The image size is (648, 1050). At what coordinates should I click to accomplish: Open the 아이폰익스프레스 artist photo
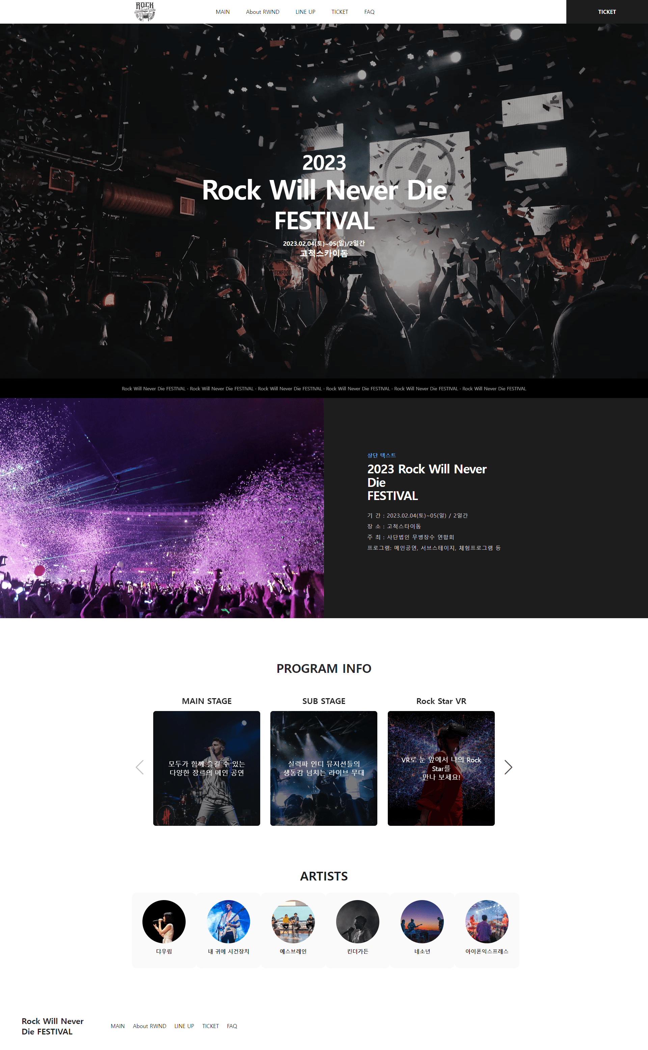pyautogui.click(x=487, y=922)
